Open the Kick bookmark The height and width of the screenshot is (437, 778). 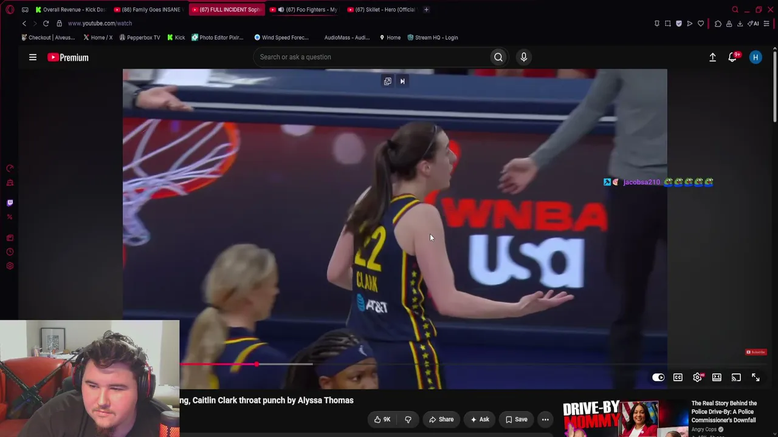[176, 38]
